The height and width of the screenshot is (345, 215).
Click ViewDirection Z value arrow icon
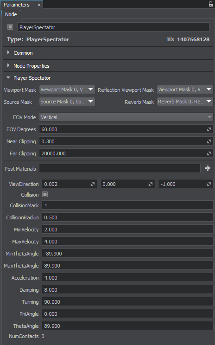point(209,184)
